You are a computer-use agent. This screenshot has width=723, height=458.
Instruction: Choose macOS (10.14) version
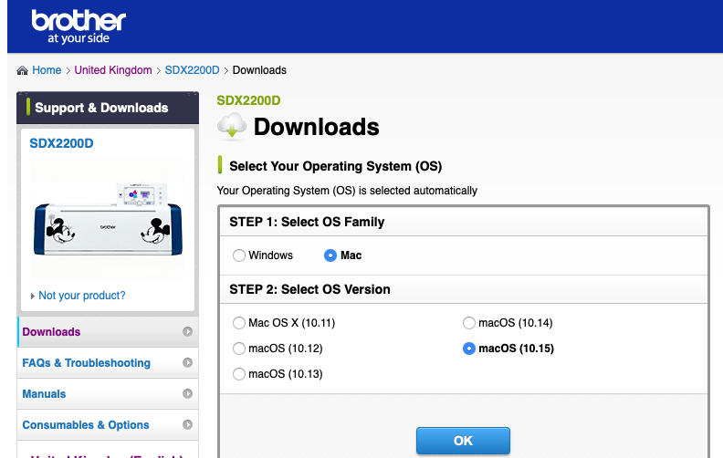pos(469,323)
